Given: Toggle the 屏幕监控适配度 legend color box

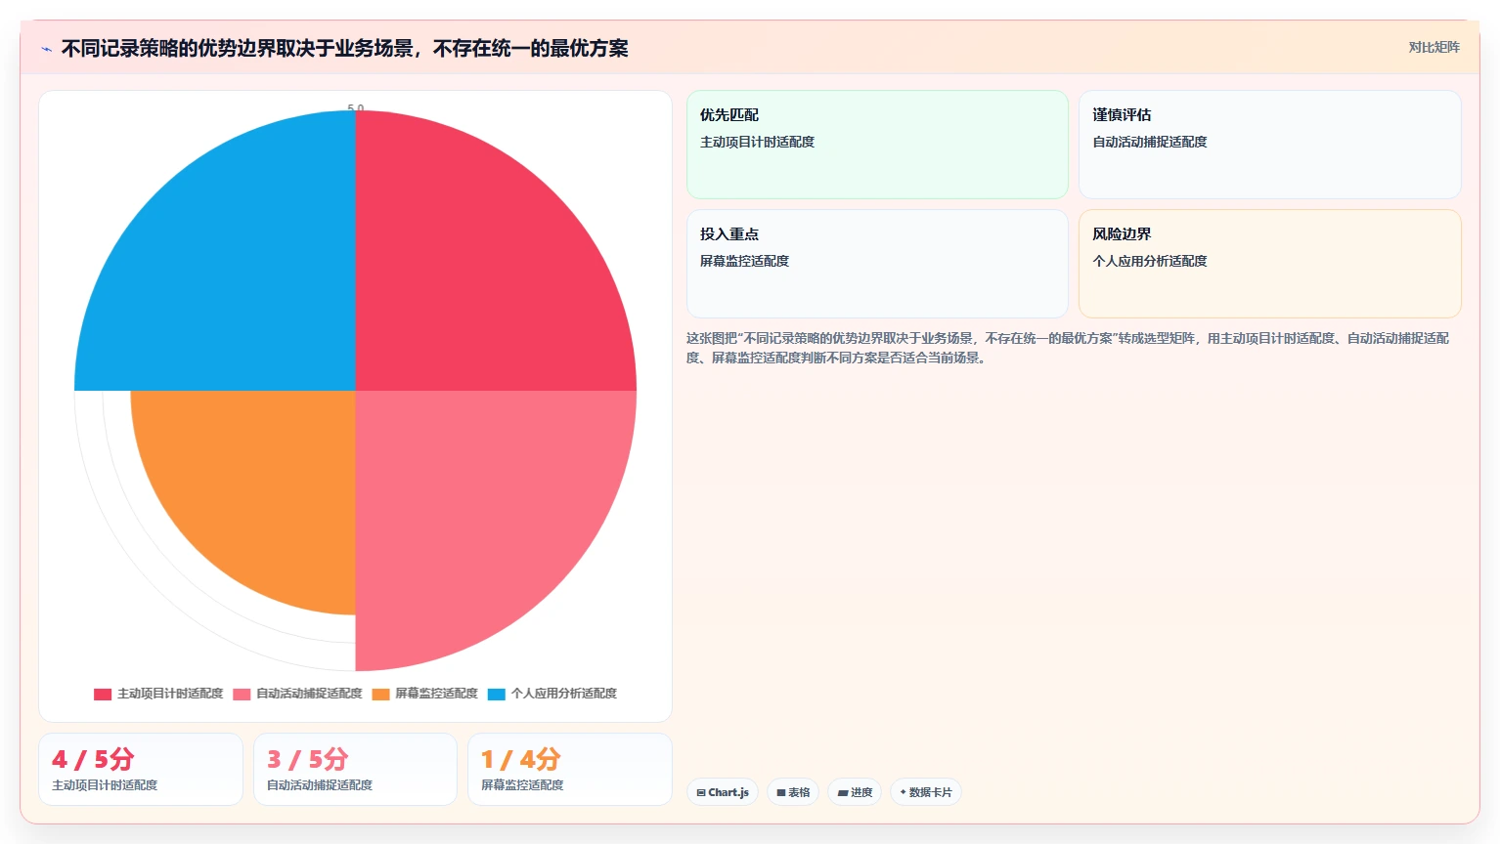Looking at the screenshot, I should click(x=380, y=695).
